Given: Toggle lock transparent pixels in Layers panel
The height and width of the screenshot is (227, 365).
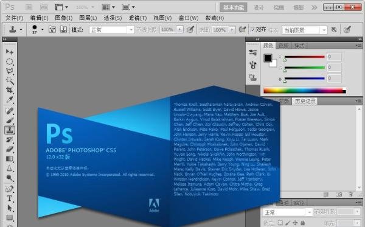Looking at the screenshot, I should click(x=280, y=223).
